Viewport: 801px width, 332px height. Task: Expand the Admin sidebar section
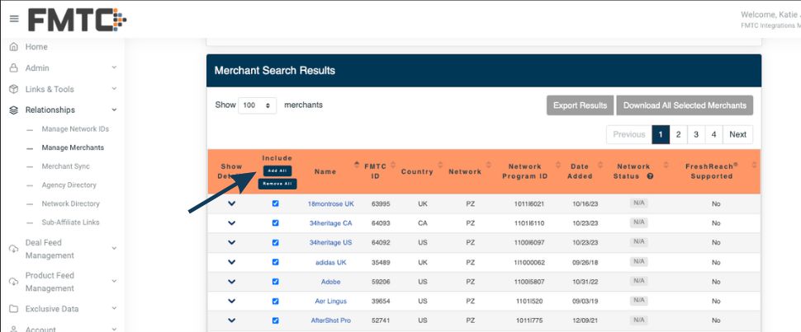[x=114, y=68]
